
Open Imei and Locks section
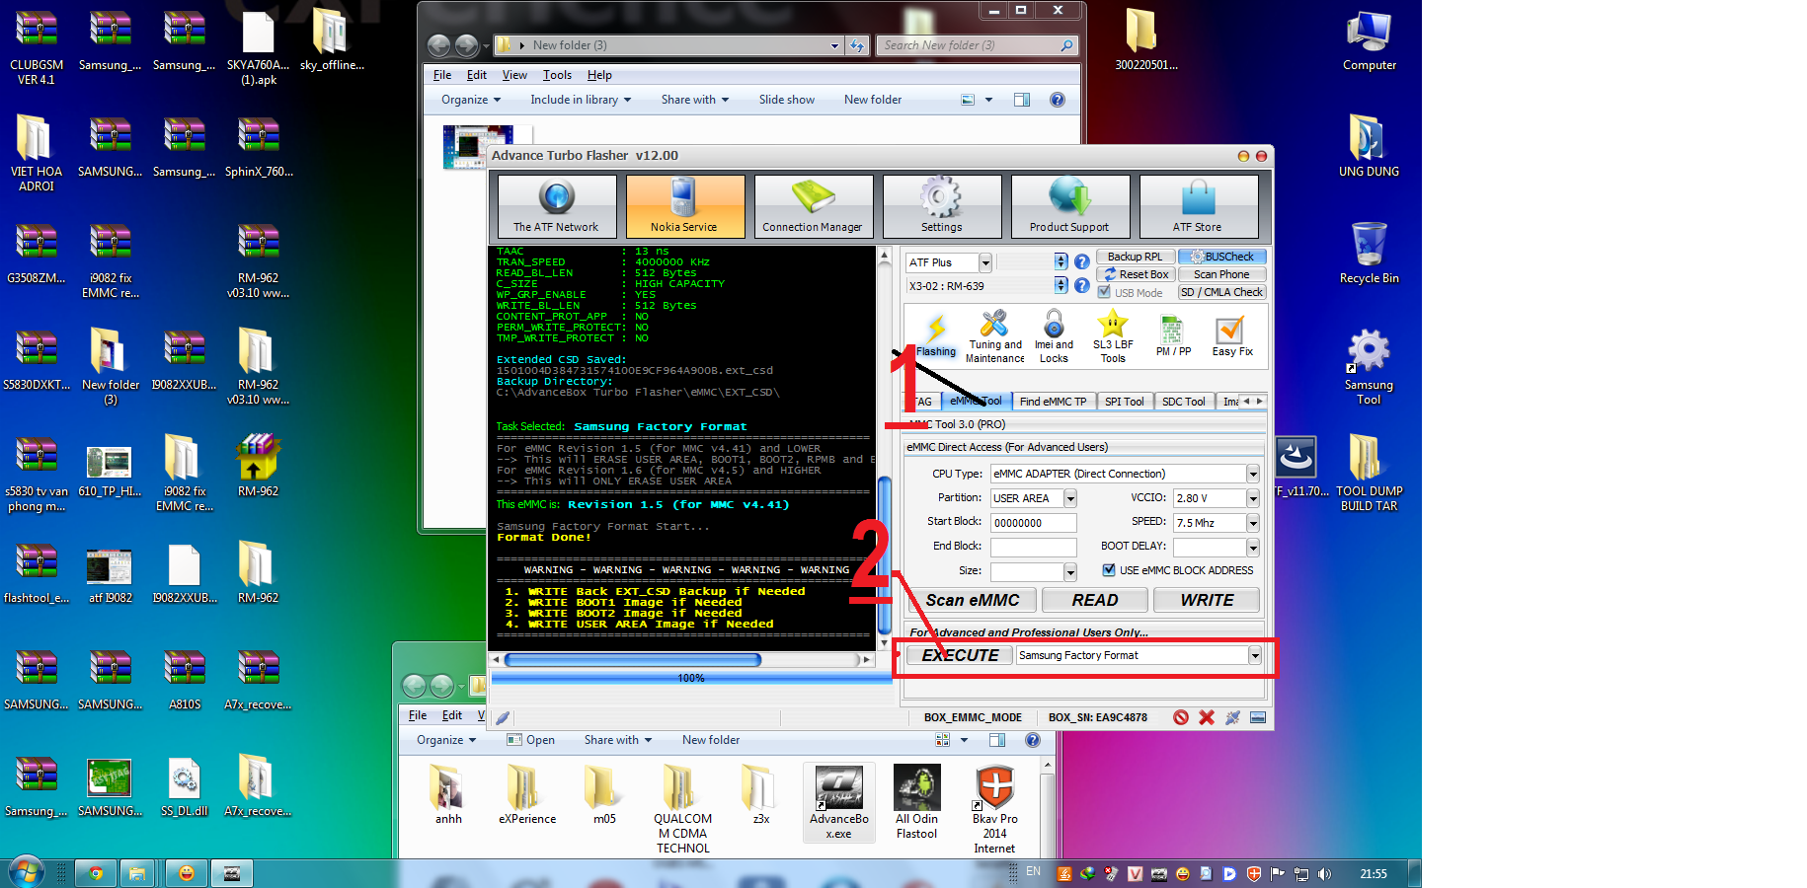tap(1054, 337)
